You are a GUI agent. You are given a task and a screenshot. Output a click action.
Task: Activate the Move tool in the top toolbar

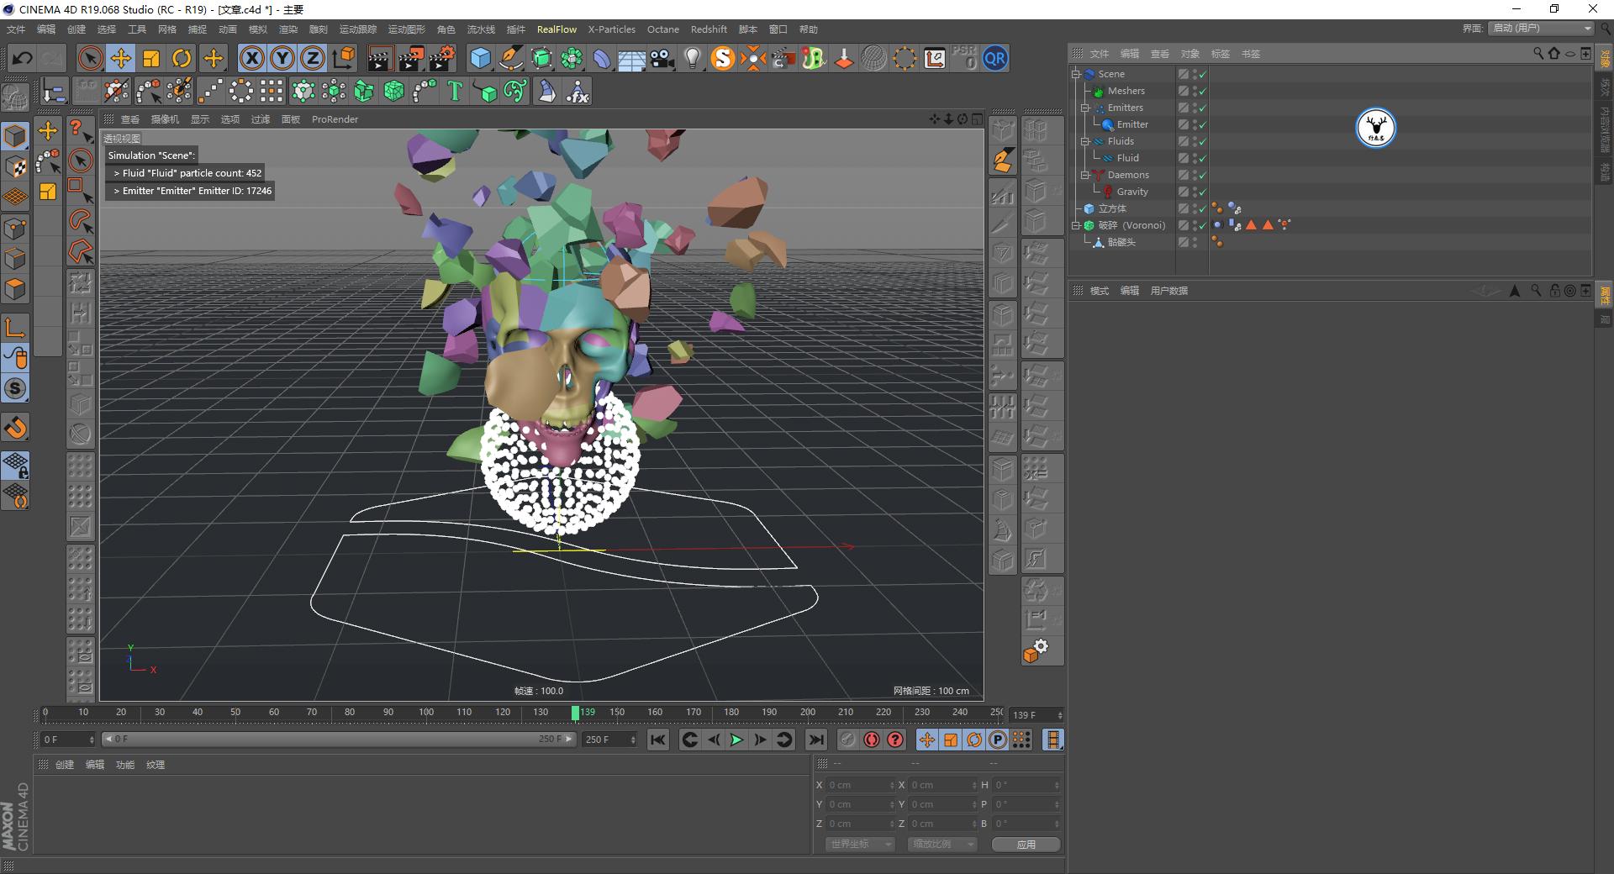pyautogui.click(x=120, y=57)
